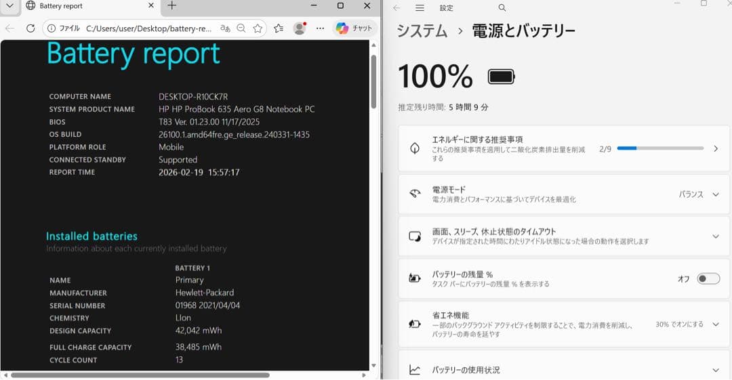Click the Installed batteries heading
This screenshot has width=732, height=380.
pos(91,236)
